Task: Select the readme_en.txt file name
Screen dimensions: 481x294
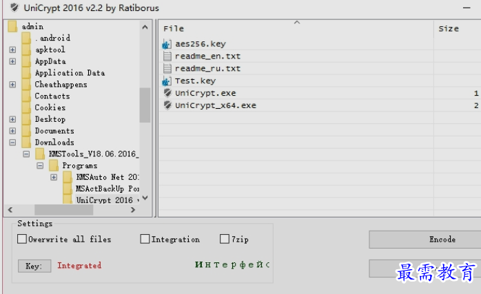Action: tap(207, 56)
